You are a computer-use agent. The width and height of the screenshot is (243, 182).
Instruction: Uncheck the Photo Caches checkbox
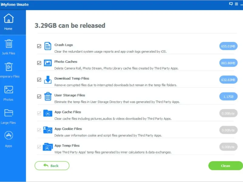39,63
